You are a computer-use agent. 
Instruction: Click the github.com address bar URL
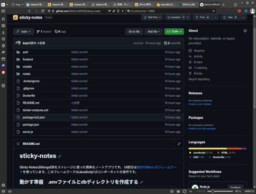(x=78, y=11)
